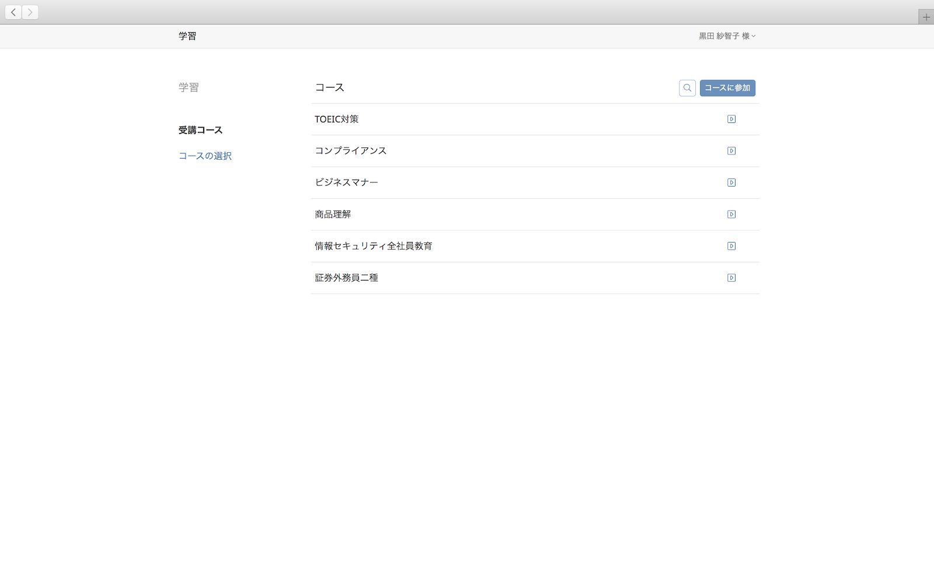Viewport: 934px width, 583px height.
Task: Select the TOEIC対策 course name
Action: tap(337, 120)
